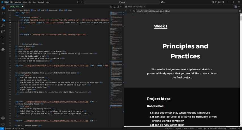Image resolution: width=242 pixels, height=130 pixels.
Task: Toggle the bottom panel layout icon
Action: click(219, 2)
